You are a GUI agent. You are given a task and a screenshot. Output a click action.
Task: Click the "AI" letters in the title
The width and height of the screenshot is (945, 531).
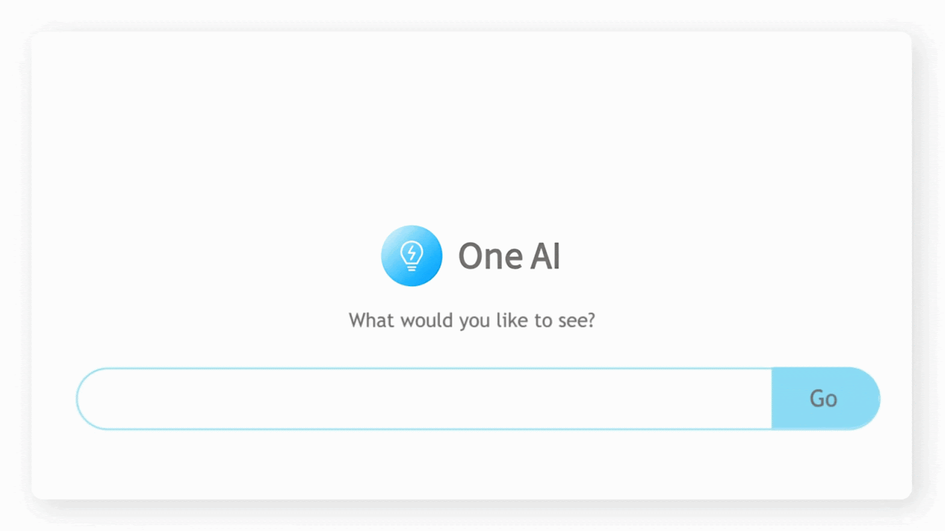[x=545, y=257]
